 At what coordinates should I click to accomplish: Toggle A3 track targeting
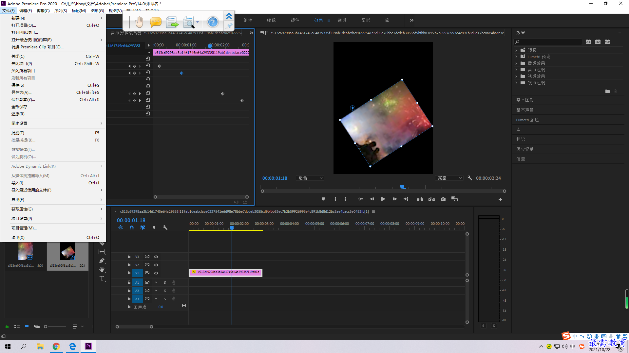[x=137, y=299]
